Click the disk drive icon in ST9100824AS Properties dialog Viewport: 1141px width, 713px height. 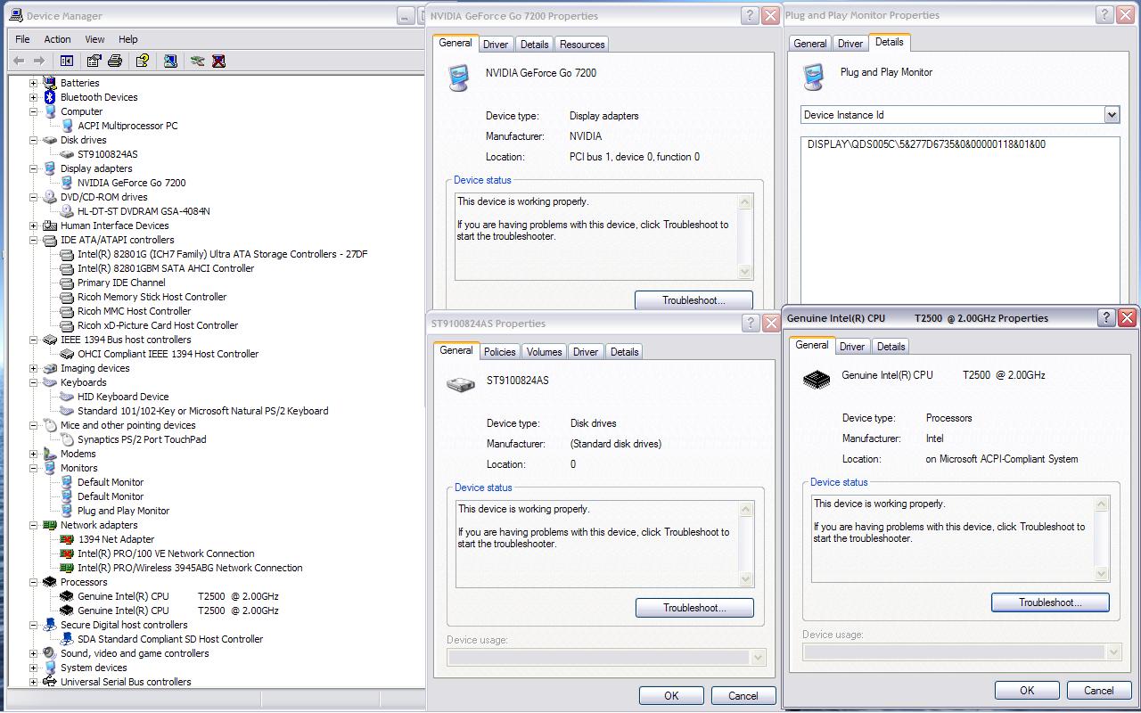(460, 384)
